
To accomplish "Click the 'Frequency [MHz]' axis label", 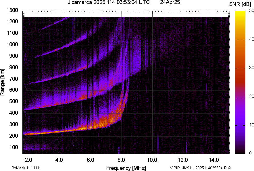I will [x=126, y=168].
